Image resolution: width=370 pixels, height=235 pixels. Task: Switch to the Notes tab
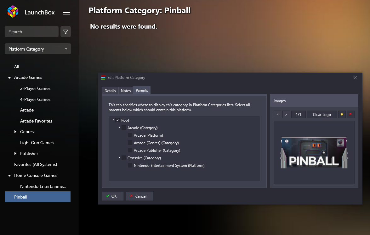tap(126, 91)
